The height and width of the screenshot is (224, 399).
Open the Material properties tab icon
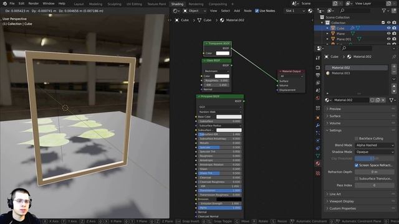(x=318, y=164)
